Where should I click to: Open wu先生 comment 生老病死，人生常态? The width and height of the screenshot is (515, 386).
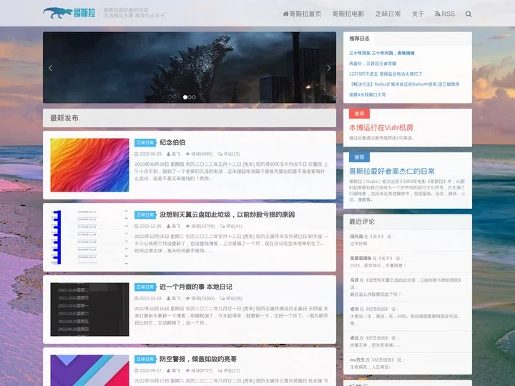(408, 363)
